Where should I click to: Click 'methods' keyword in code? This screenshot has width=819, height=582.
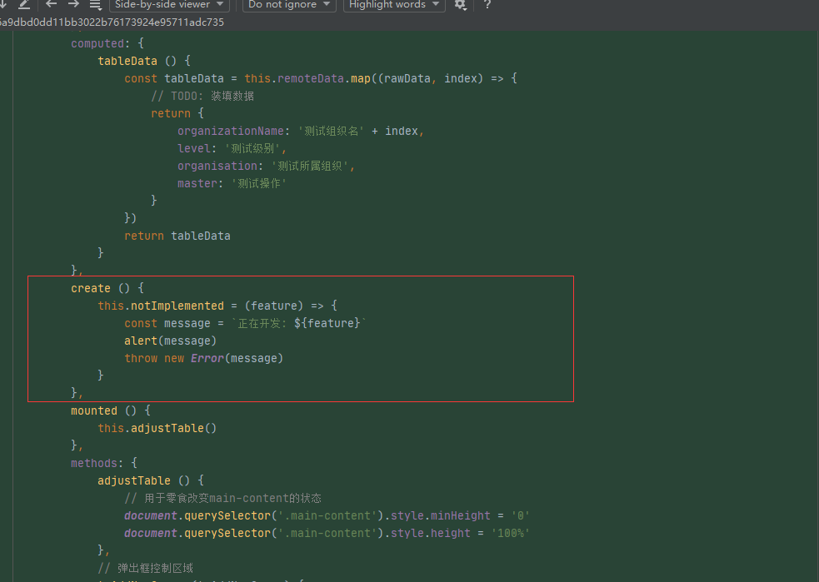tap(93, 463)
